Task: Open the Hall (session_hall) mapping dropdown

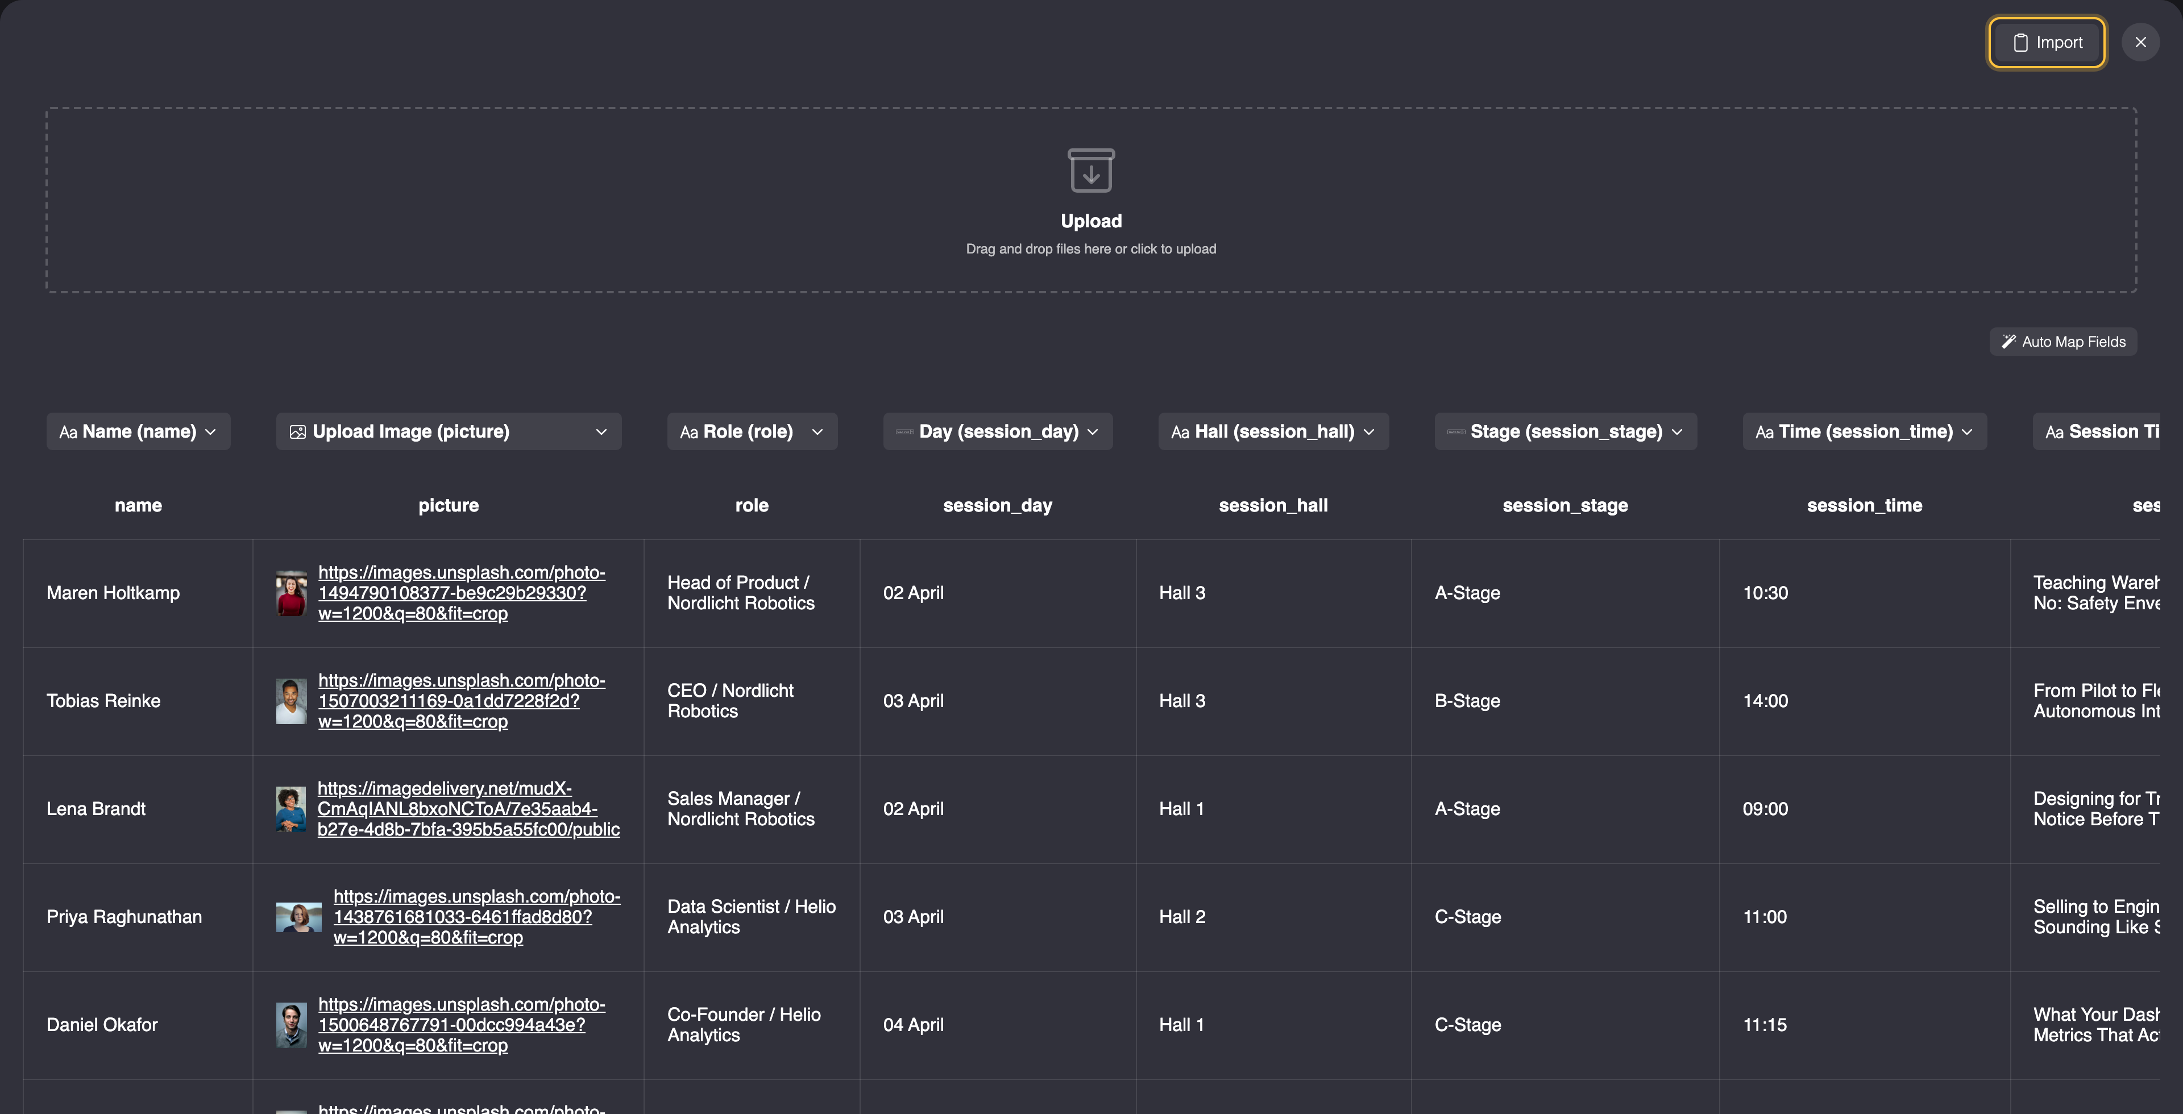Action: click(1273, 431)
